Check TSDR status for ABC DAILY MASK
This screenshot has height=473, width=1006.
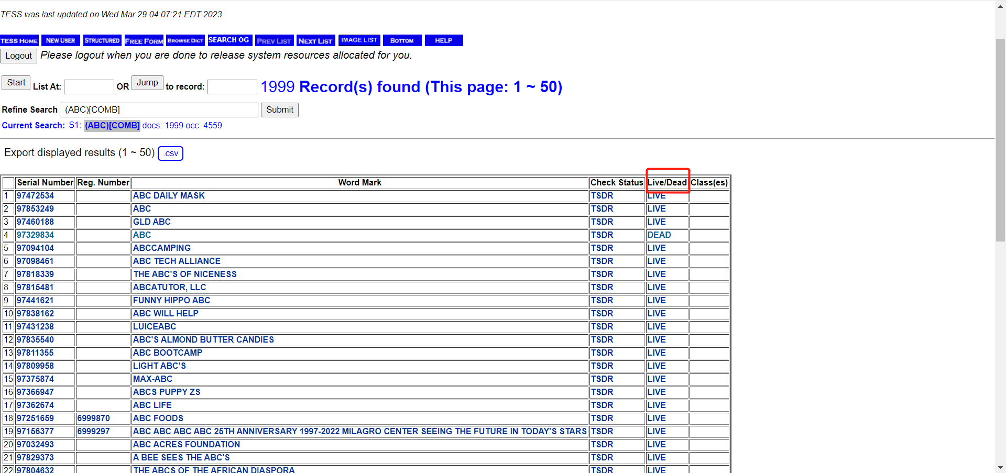(x=602, y=195)
